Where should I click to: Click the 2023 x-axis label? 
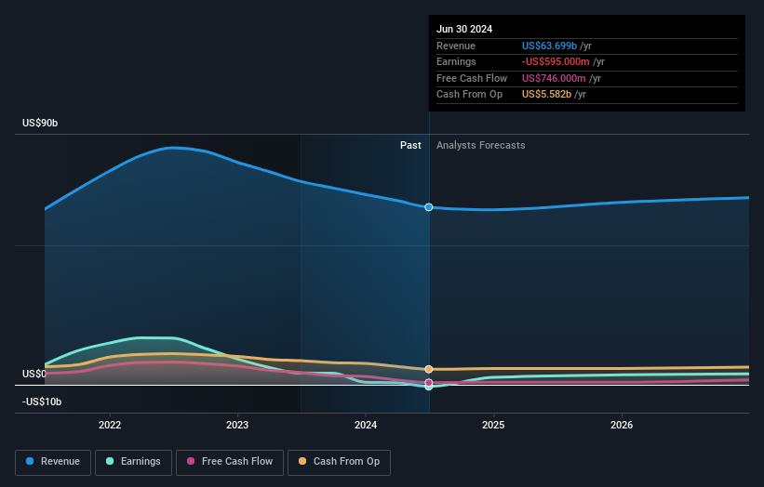tap(237, 425)
